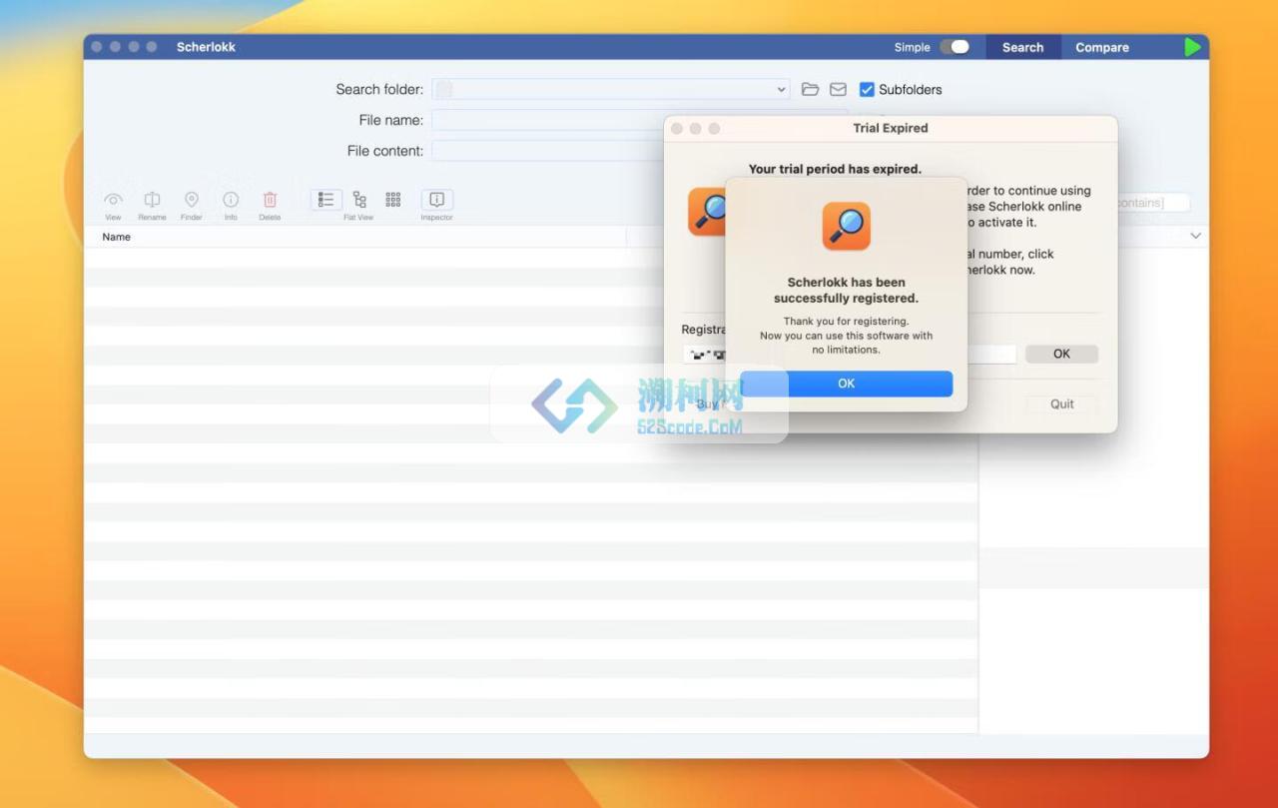Click the browse folder icon
This screenshot has height=808, width=1278.
click(811, 89)
